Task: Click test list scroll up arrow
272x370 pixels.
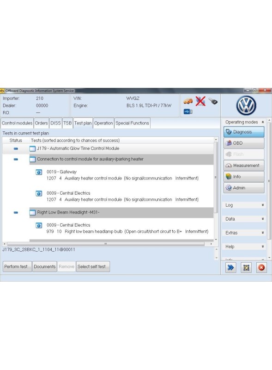Action: click(x=216, y=140)
